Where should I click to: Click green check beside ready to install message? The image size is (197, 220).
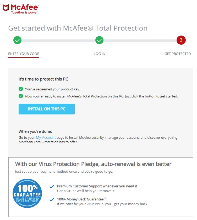tap(21, 96)
